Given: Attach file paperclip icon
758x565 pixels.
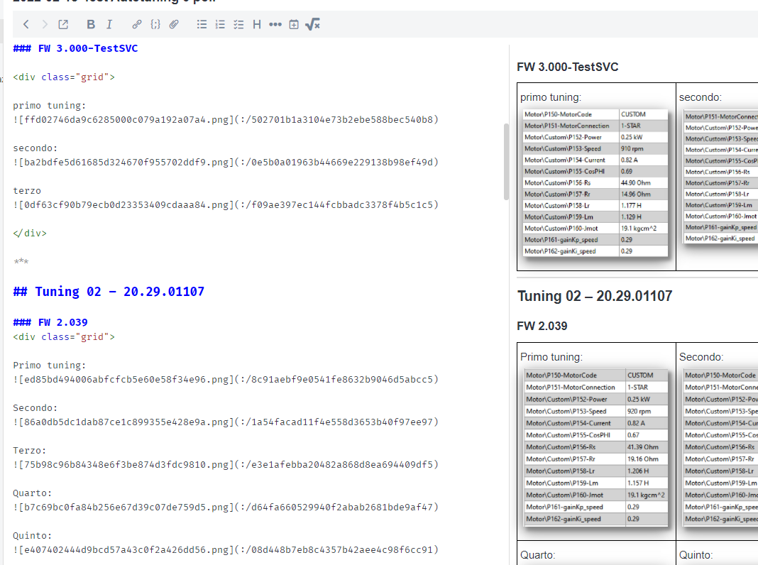Looking at the screenshot, I should click(174, 24).
